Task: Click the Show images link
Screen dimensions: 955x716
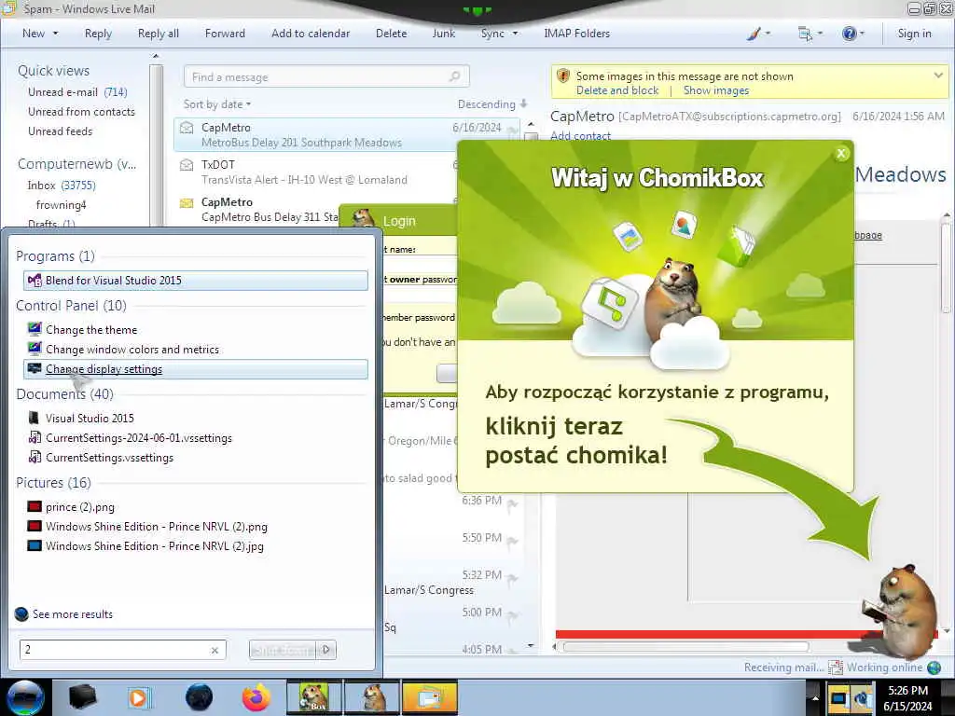Action: [715, 90]
